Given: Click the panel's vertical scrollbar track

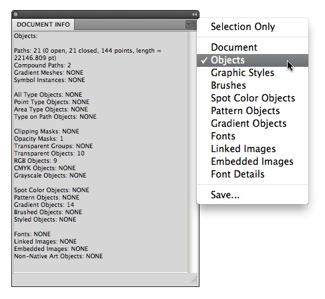Looking at the screenshot, I should click(x=192, y=152).
